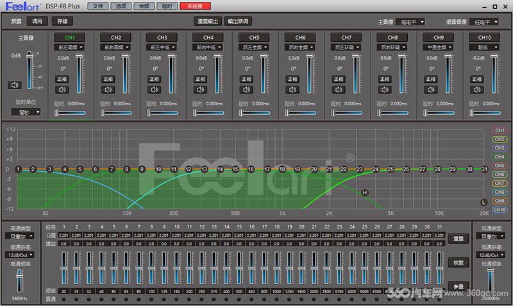Screen dimensions: 513x306
Task: Click the EQ 恢复 restore button
Action: point(458,262)
